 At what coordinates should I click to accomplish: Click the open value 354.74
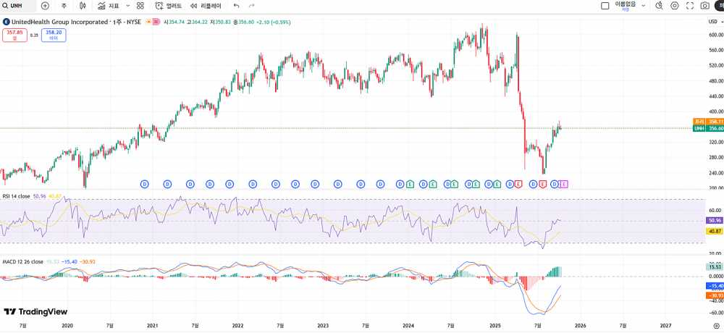click(x=177, y=22)
